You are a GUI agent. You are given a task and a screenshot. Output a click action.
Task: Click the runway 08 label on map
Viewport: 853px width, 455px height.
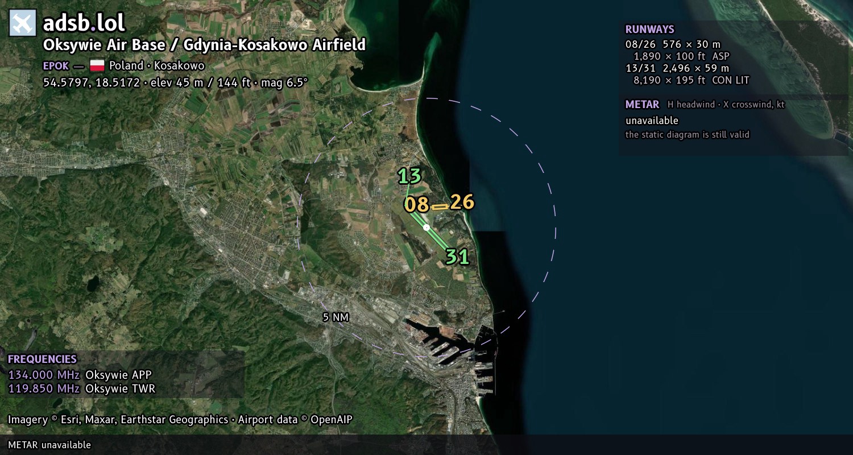point(416,205)
